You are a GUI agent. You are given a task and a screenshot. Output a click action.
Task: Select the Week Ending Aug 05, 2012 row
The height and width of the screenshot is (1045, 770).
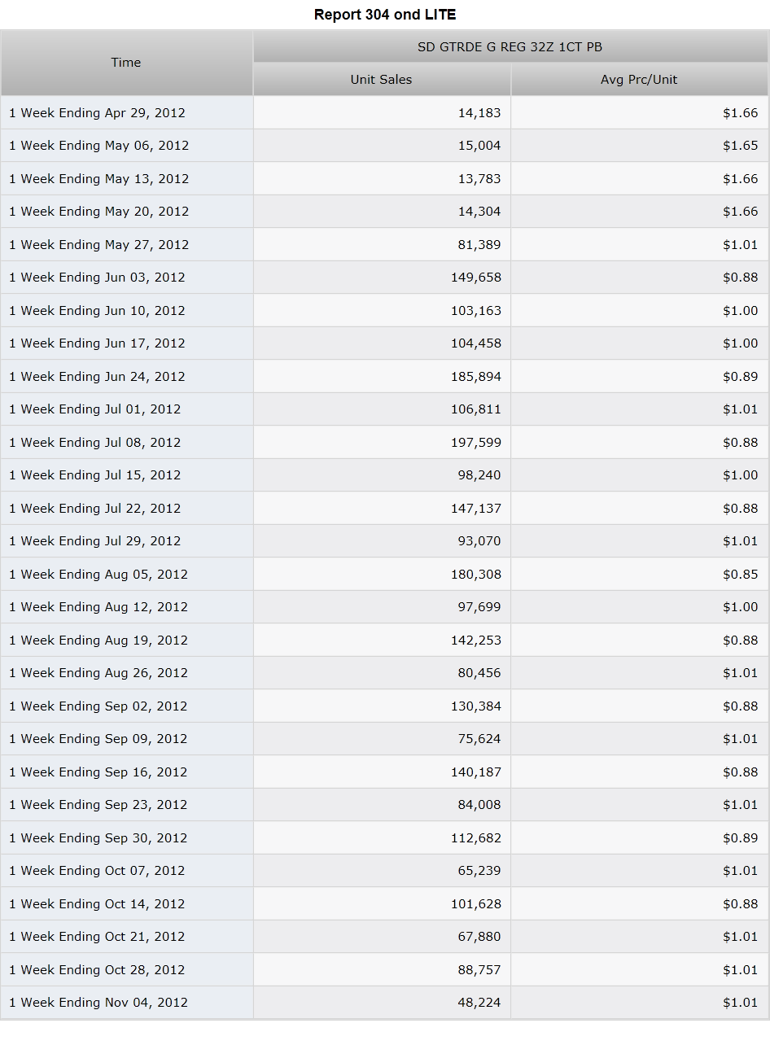tap(384, 575)
